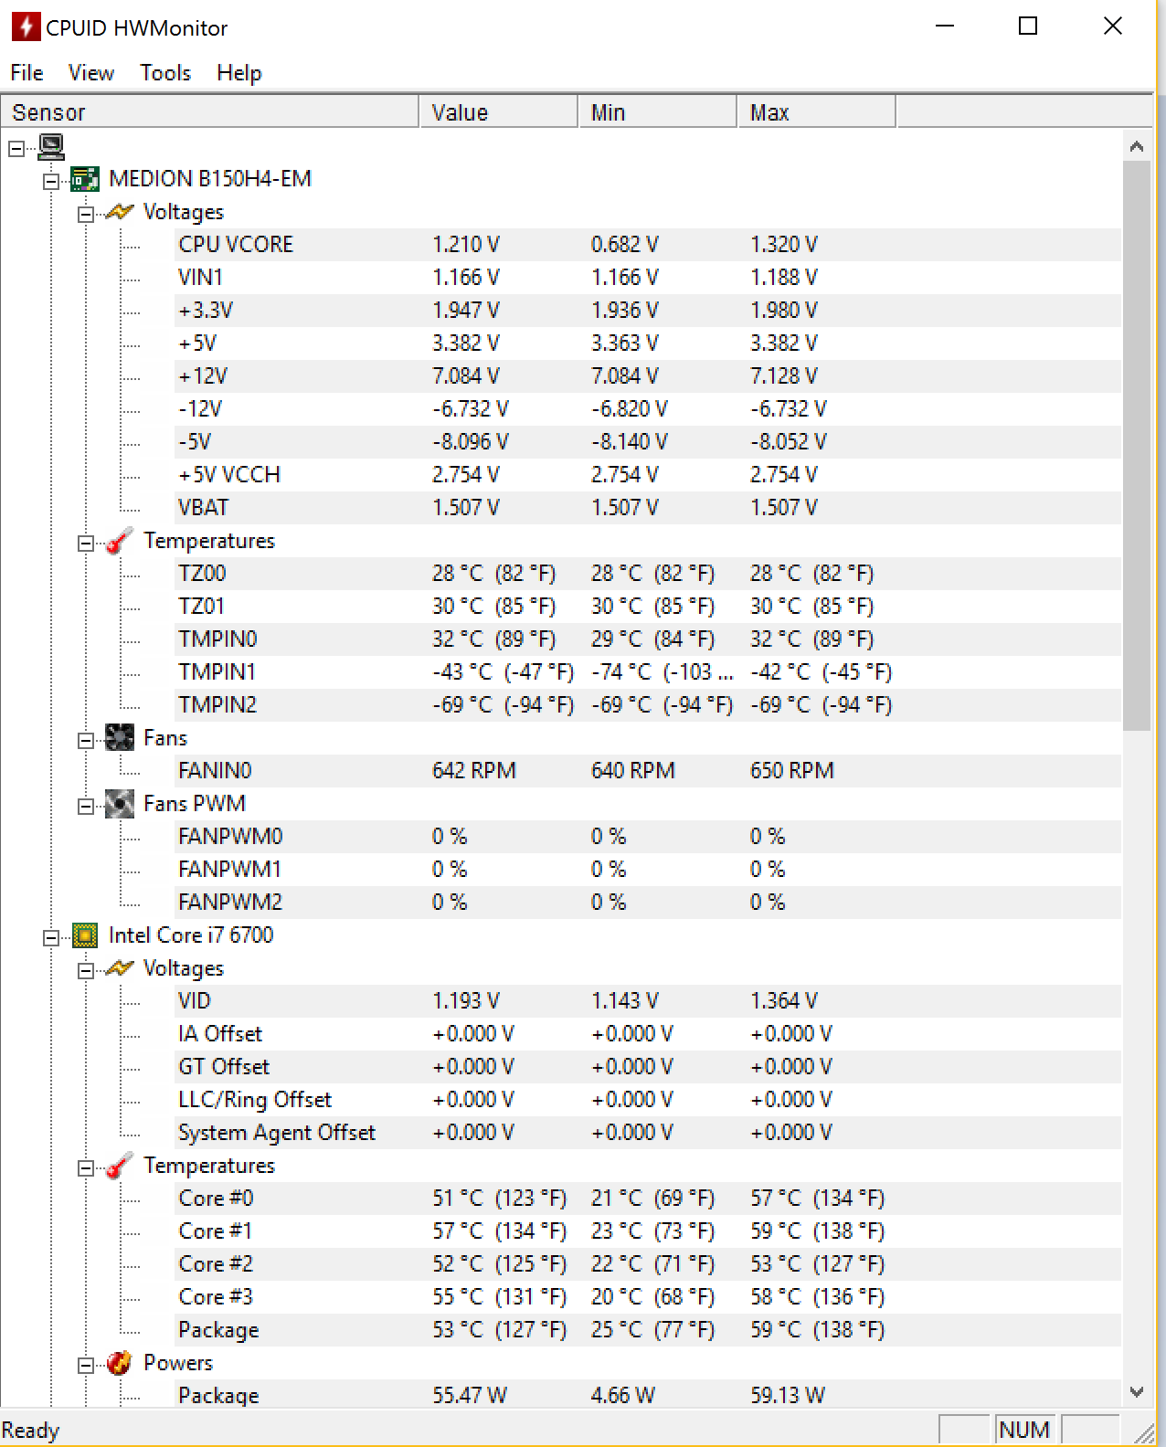
Task: Click the vertical scrollbar thumb
Action: tap(1137, 446)
